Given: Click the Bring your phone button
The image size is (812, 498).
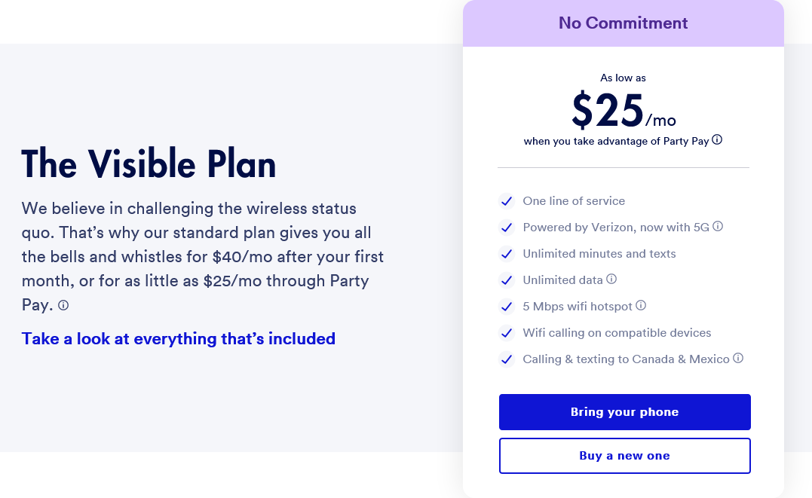Looking at the screenshot, I should tap(624, 411).
